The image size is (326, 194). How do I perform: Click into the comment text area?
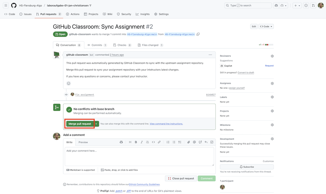pos(139,157)
